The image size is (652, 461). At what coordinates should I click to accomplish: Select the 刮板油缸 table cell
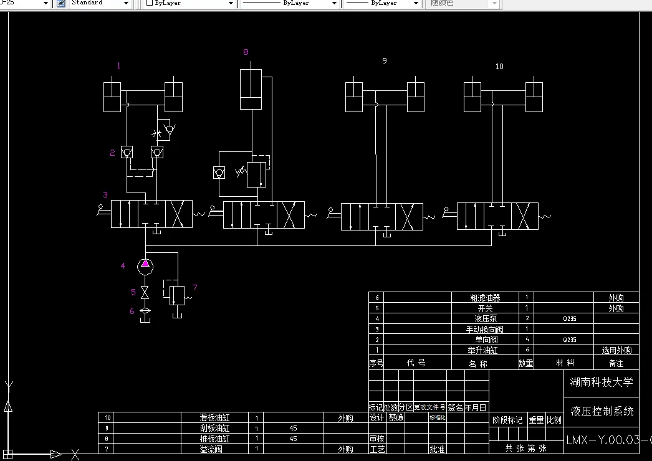point(214,428)
